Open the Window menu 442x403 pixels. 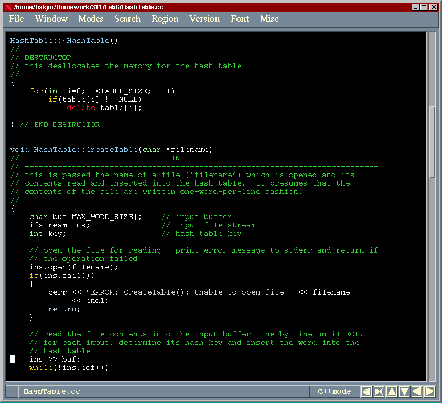point(51,19)
